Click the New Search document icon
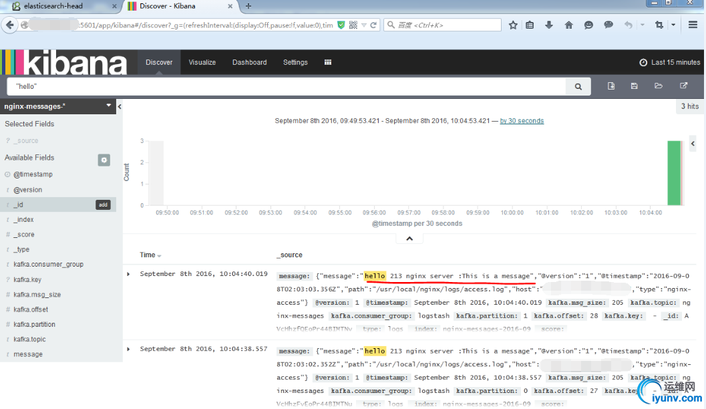Screen dimensions: 706x409 click(x=611, y=86)
